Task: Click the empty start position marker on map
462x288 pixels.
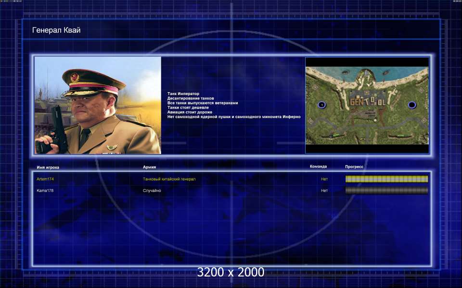Action: pyautogui.click(x=412, y=105)
